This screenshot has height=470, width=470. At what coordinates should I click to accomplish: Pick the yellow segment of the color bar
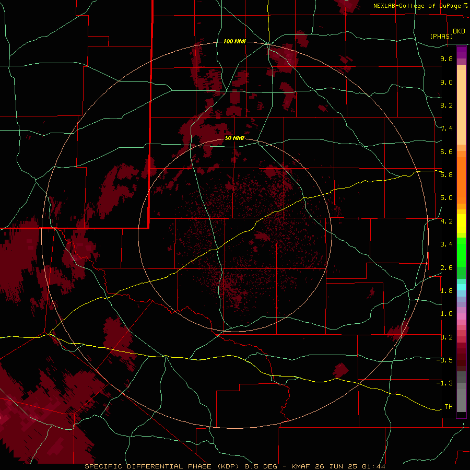coord(461,224)
